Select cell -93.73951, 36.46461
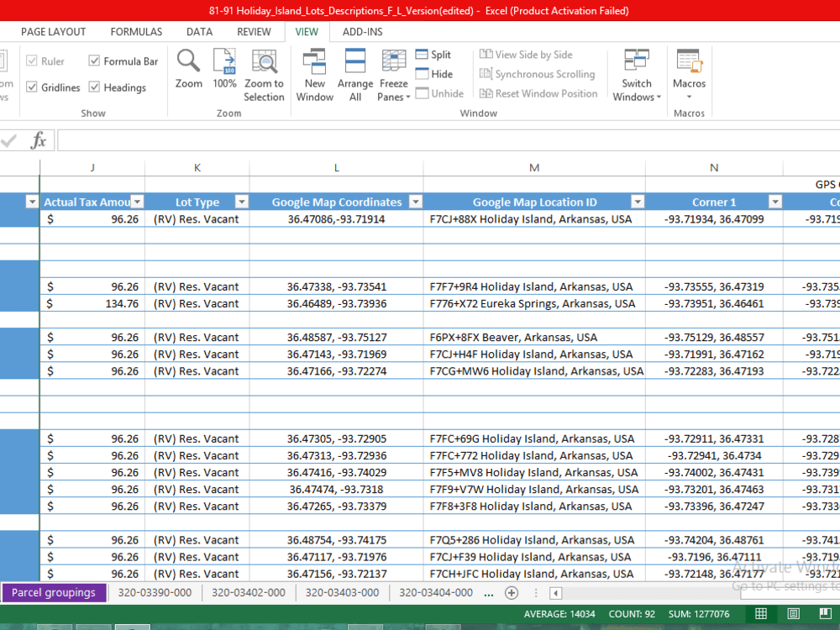 [x=714, y=303]
